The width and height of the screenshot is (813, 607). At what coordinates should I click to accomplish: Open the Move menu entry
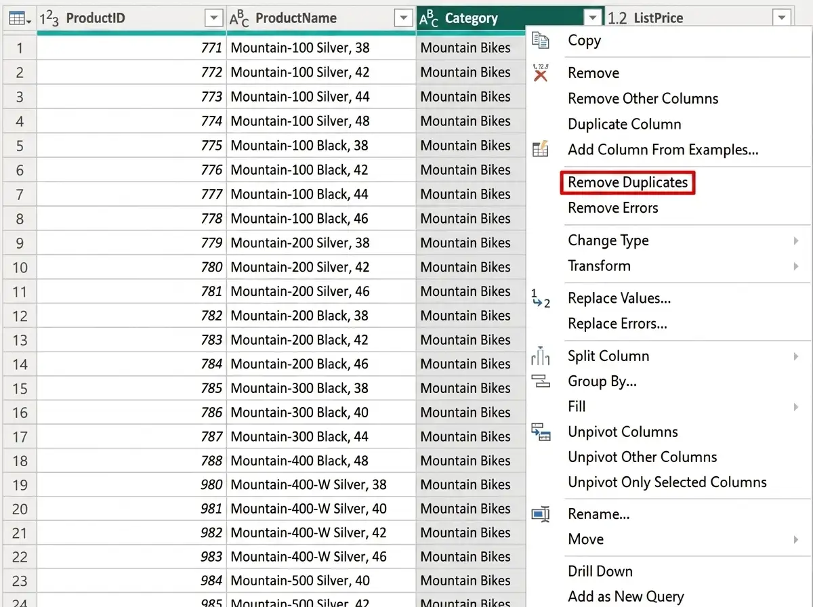pos(586,540)
